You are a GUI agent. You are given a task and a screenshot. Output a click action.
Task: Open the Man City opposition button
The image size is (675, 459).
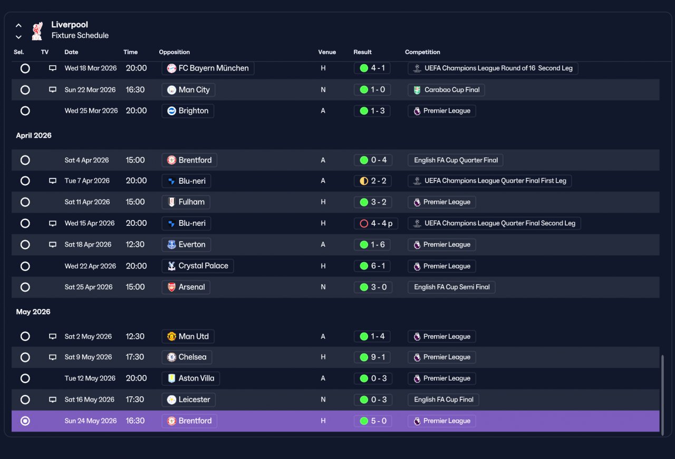188,90
